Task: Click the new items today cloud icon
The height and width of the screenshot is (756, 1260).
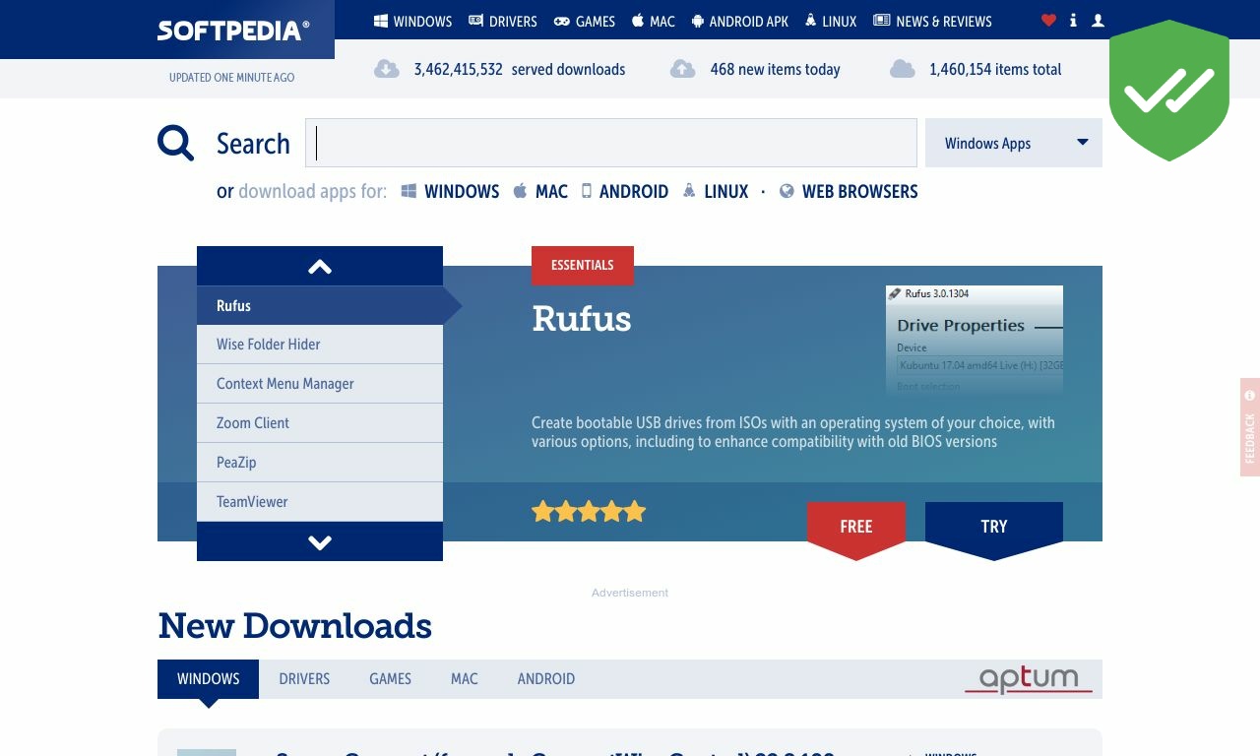Action: 683,69
